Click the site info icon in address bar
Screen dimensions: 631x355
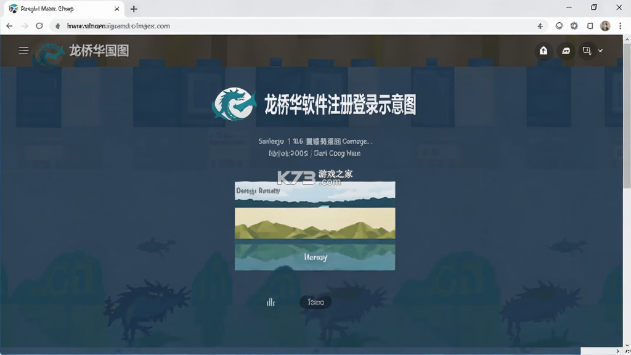[x=57, y=26]
